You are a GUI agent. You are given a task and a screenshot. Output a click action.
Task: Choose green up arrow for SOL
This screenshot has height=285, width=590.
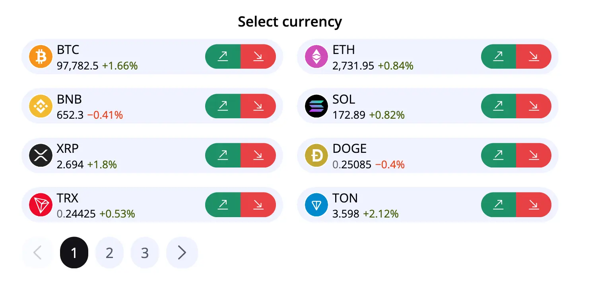coord(499,106)
